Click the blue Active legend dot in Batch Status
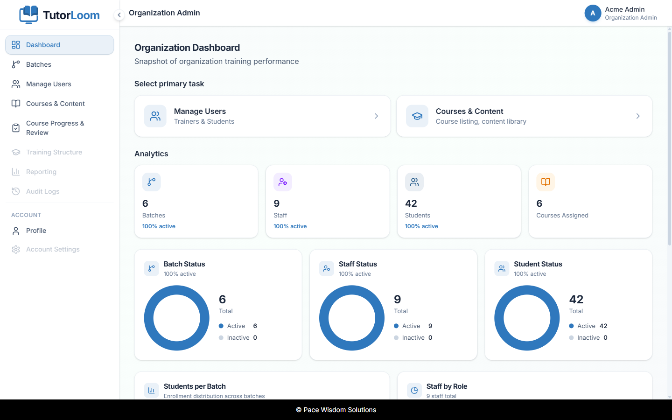This screenshot has height=420, width=672. (221, 326)
